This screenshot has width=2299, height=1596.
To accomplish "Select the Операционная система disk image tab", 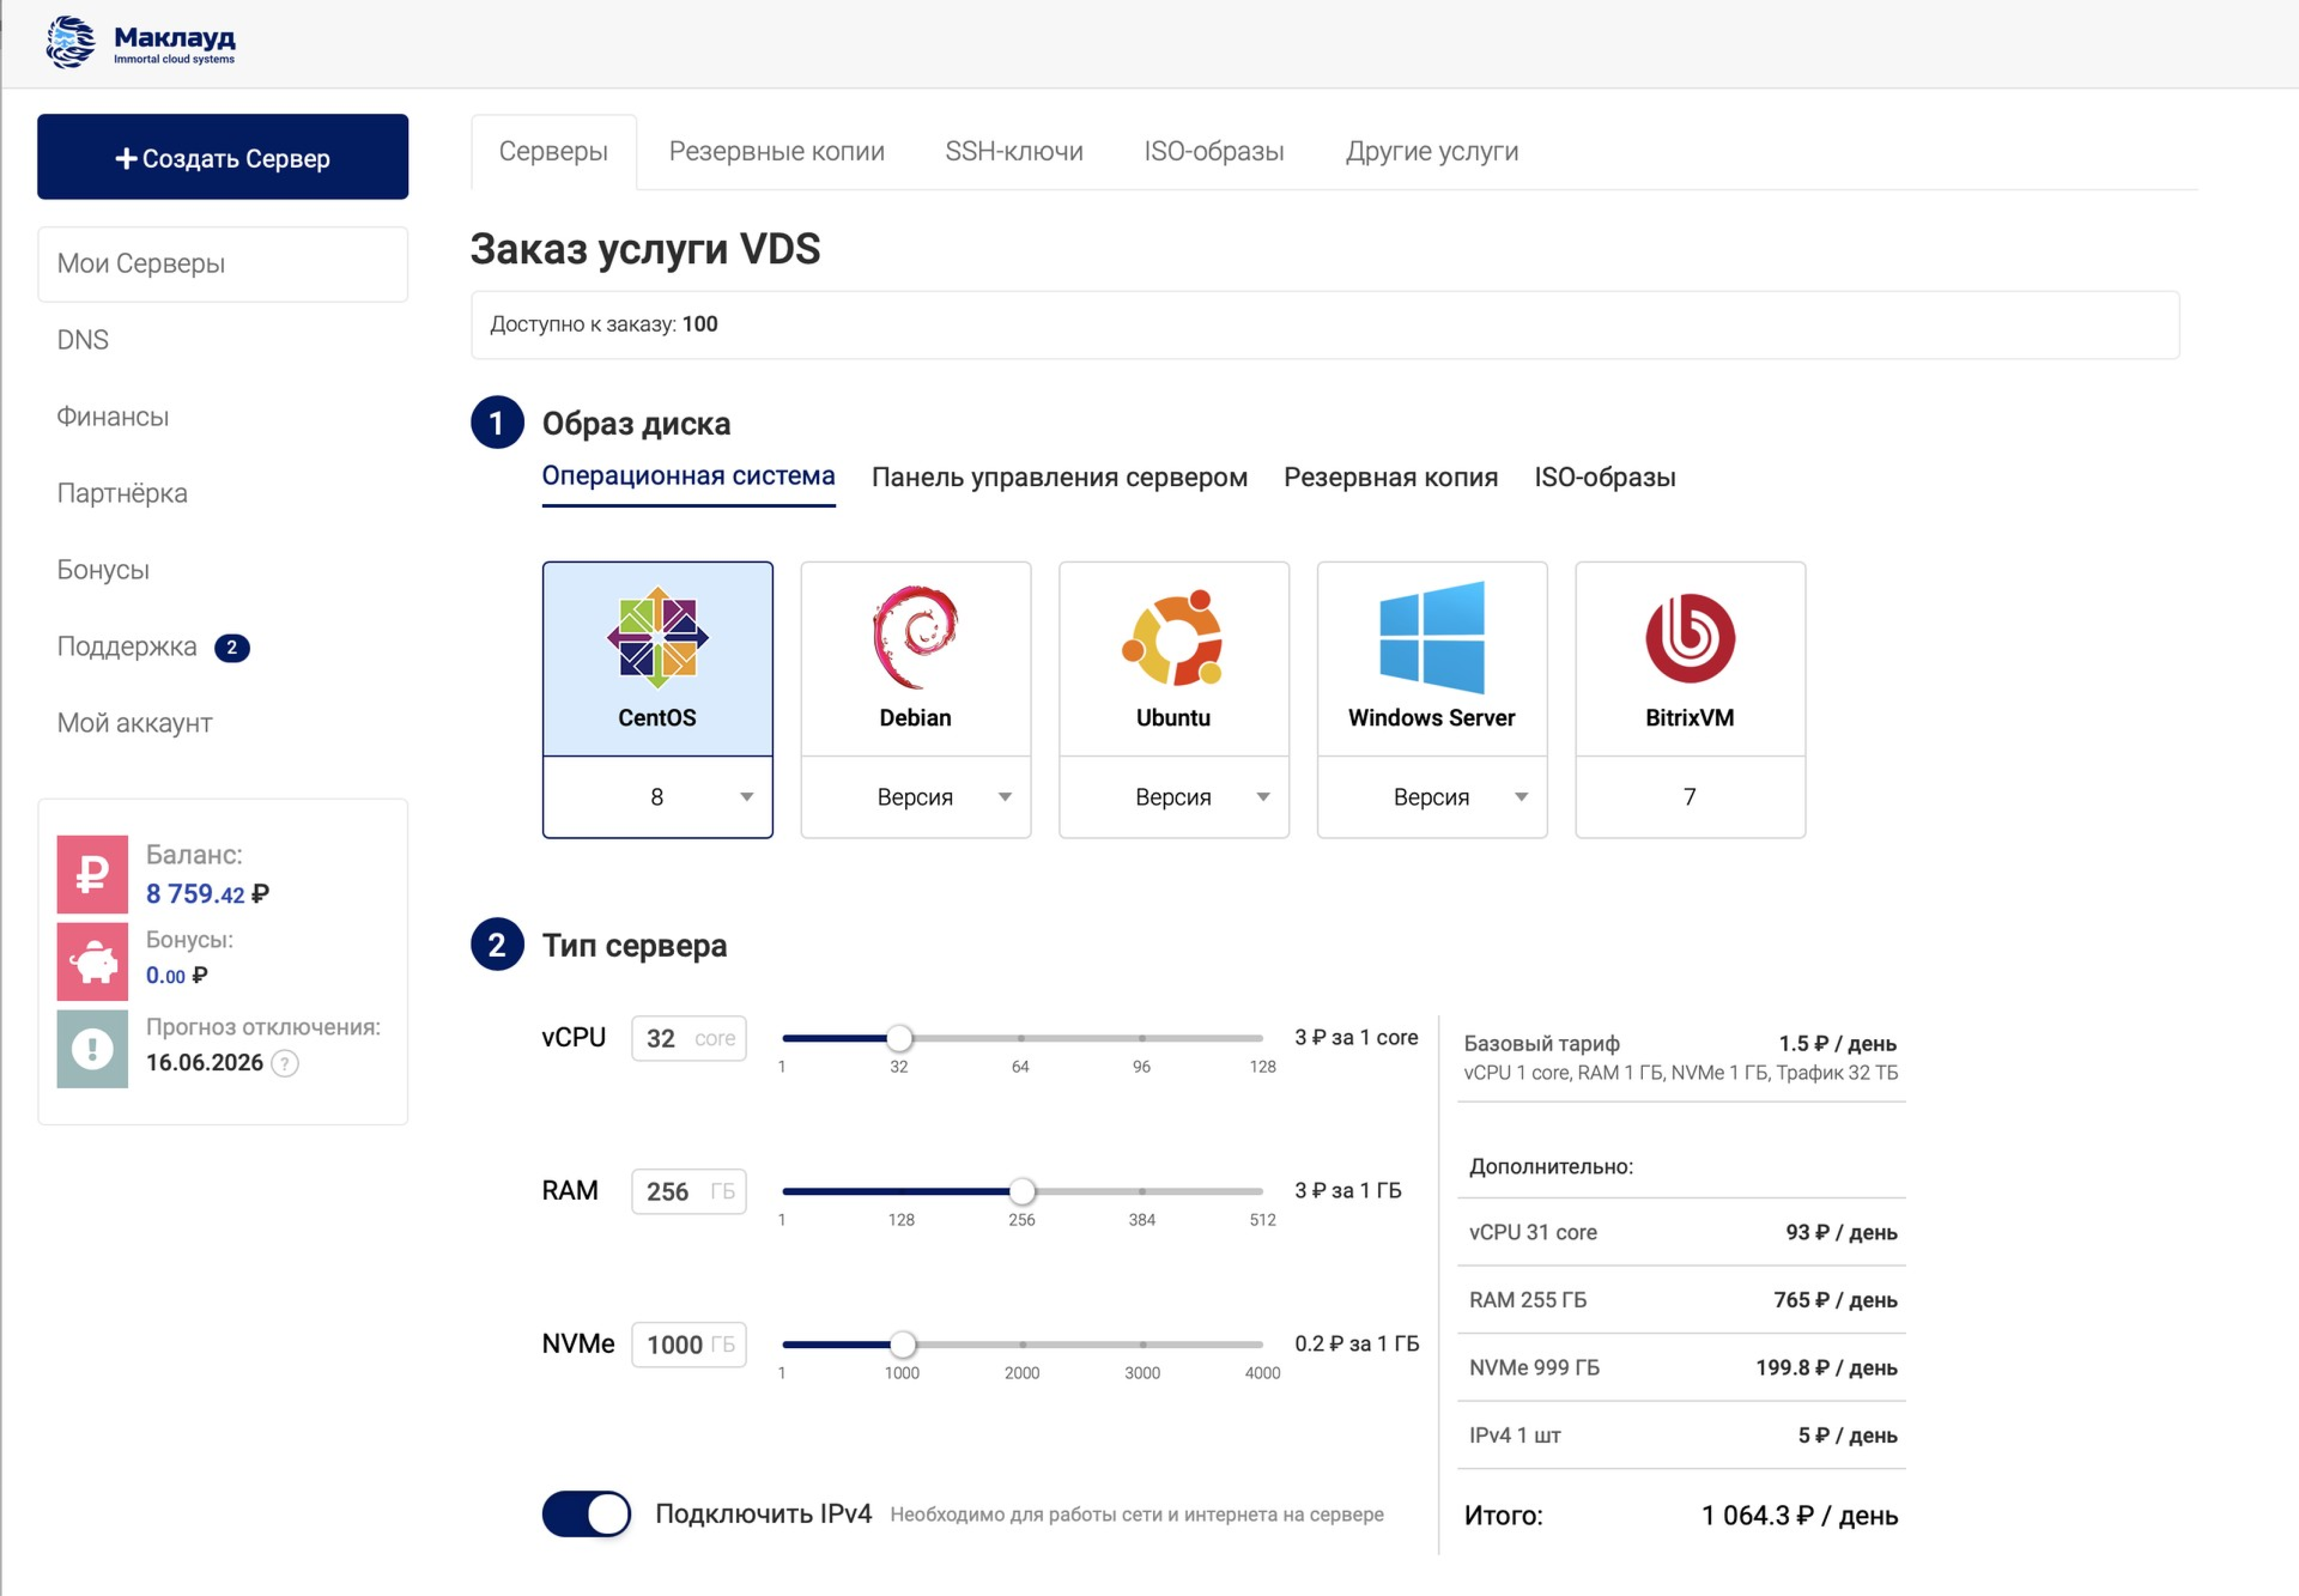I will (x=688, y=477).
